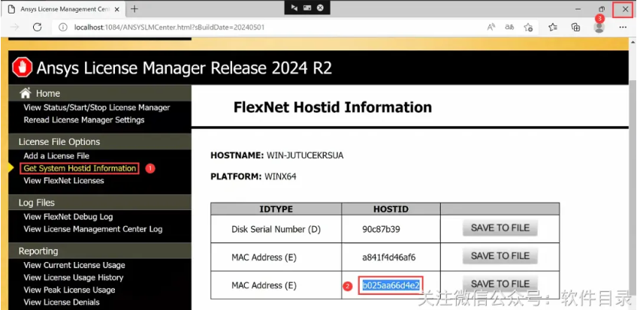The height and width of the screenshot is (310, 637).
Task: Save the b025aa66d4e2 MAC address to file
Action: (x=500, y=284)
